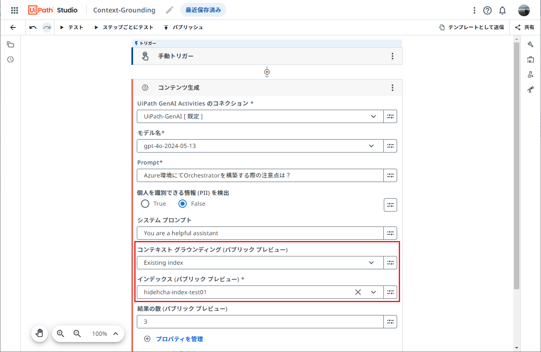Open the コンテンツ生成 kebab menu

point(393,88)
